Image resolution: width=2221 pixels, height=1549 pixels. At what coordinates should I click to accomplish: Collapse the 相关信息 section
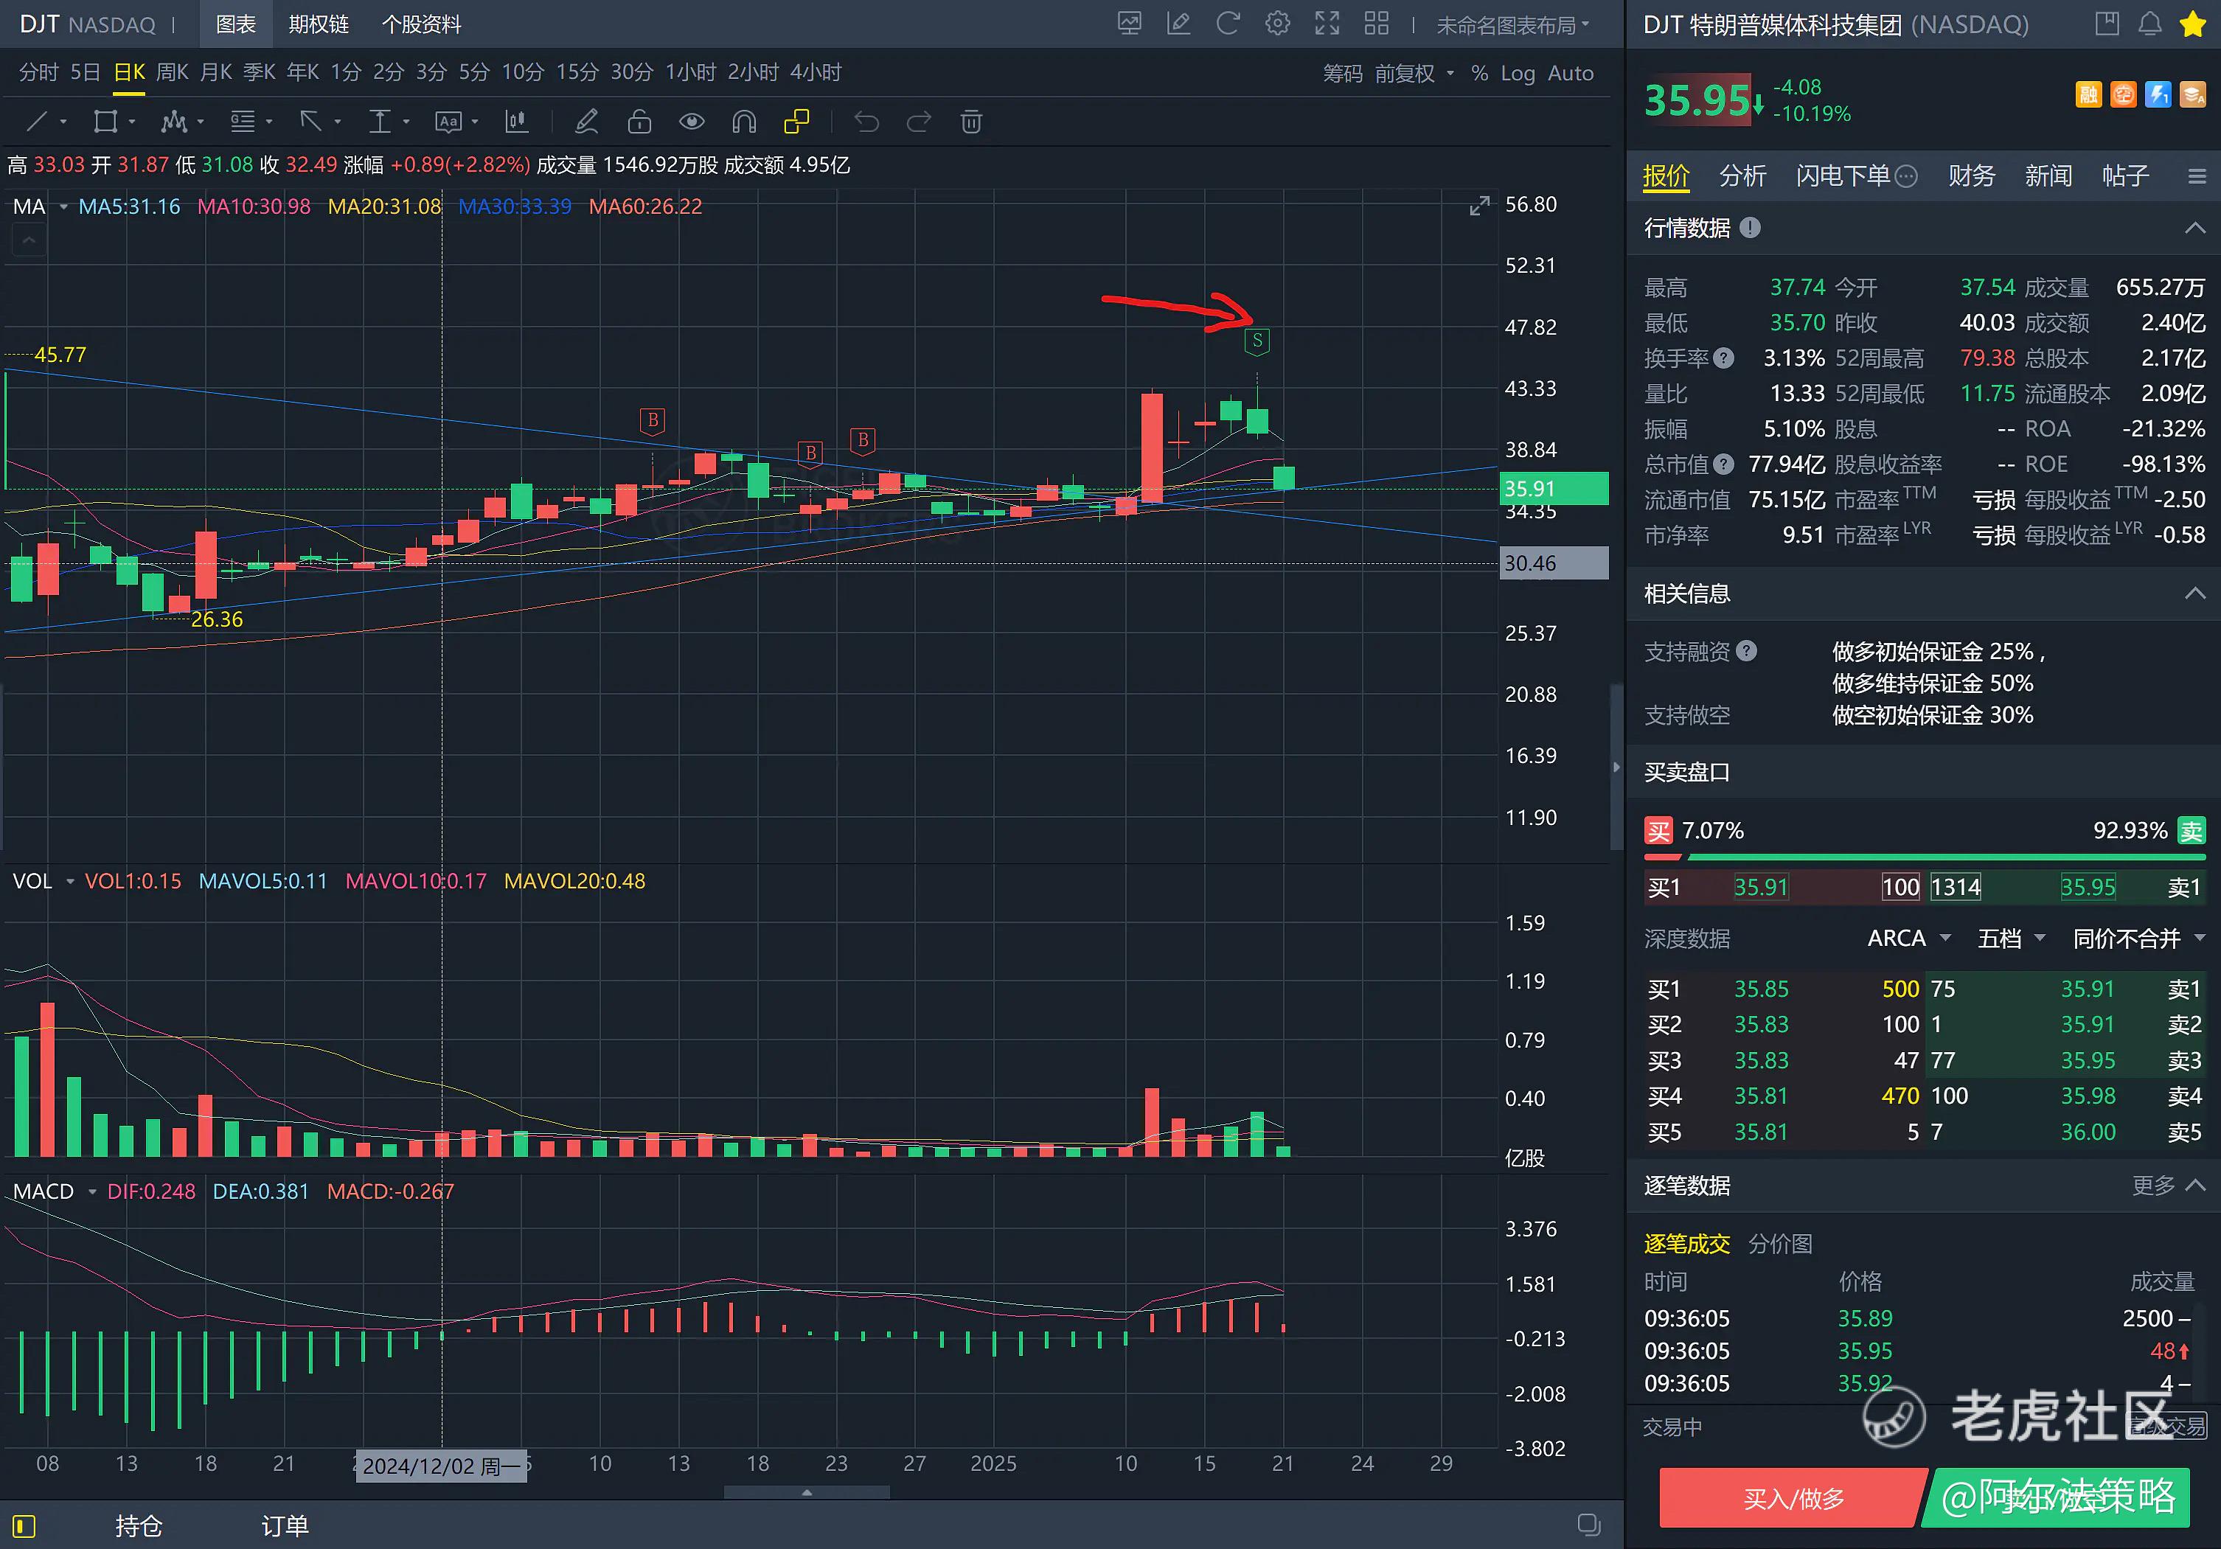point(2195,594)
